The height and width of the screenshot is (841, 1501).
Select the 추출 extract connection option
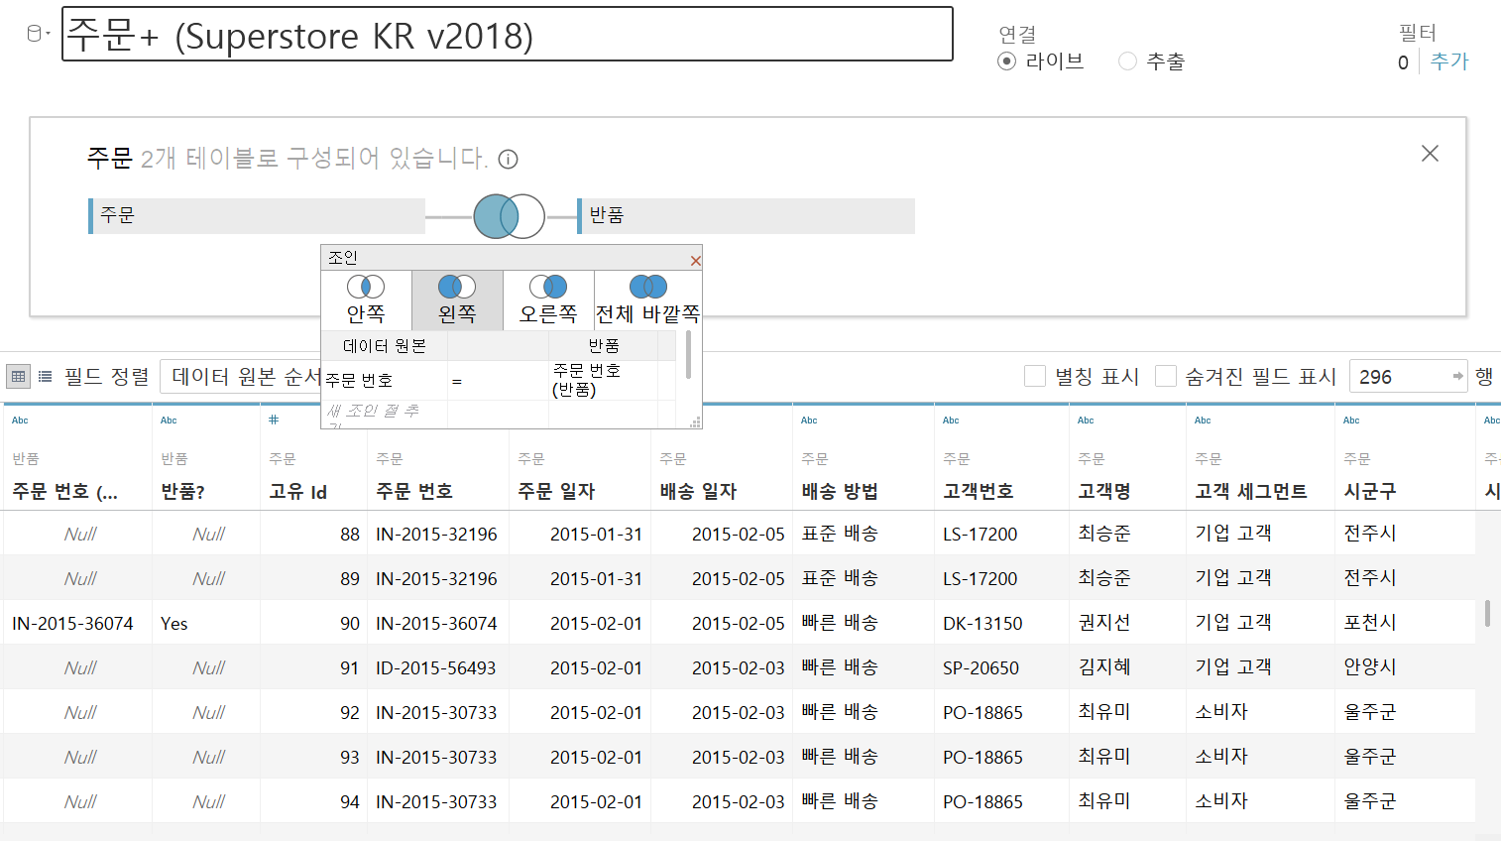tap(1127, 61)
